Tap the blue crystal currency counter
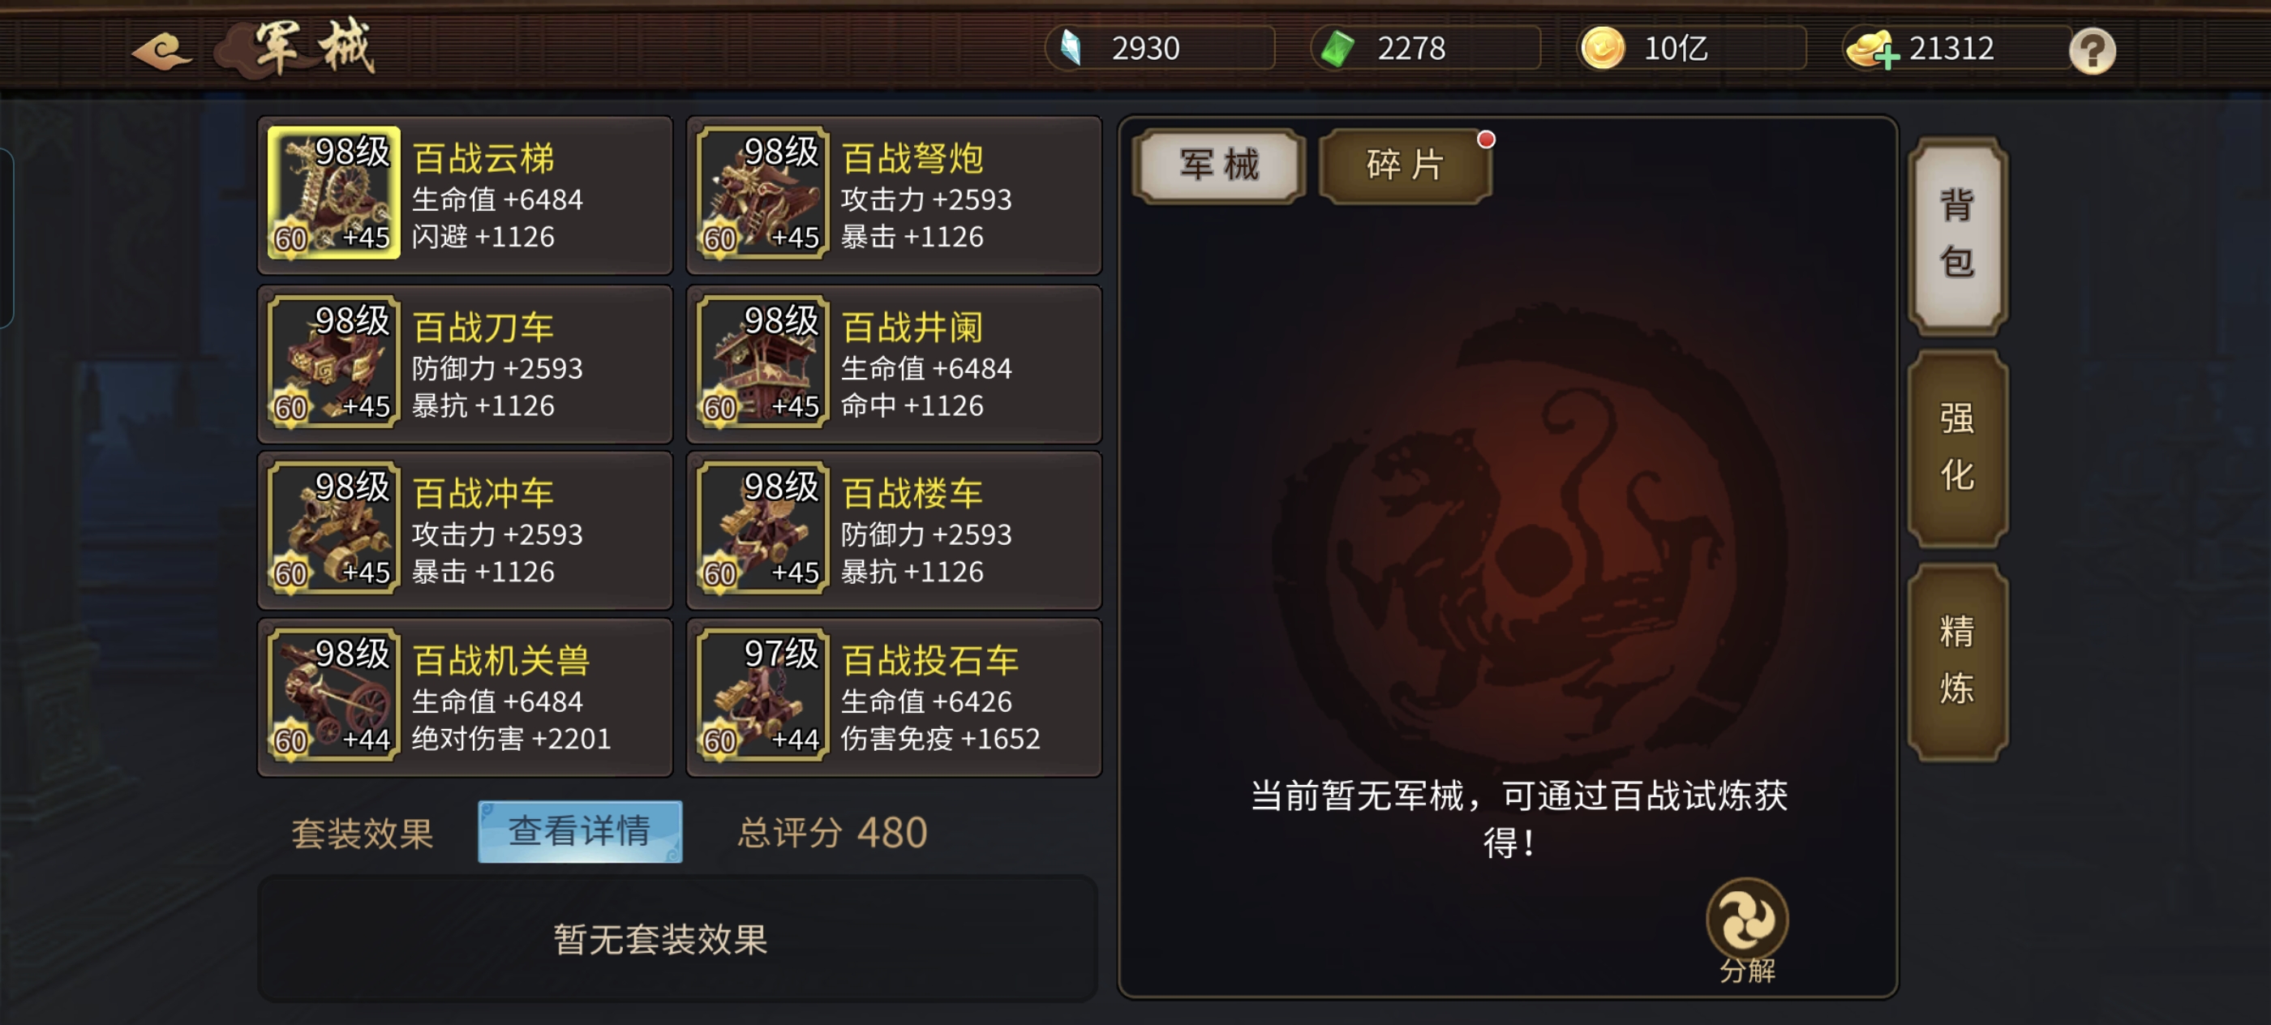The height and width of the screenshot is (1025, 2271). pyautogui.click(x=1159, y=49)
